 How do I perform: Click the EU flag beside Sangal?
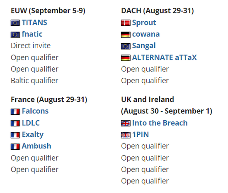(x=126, y=47)
